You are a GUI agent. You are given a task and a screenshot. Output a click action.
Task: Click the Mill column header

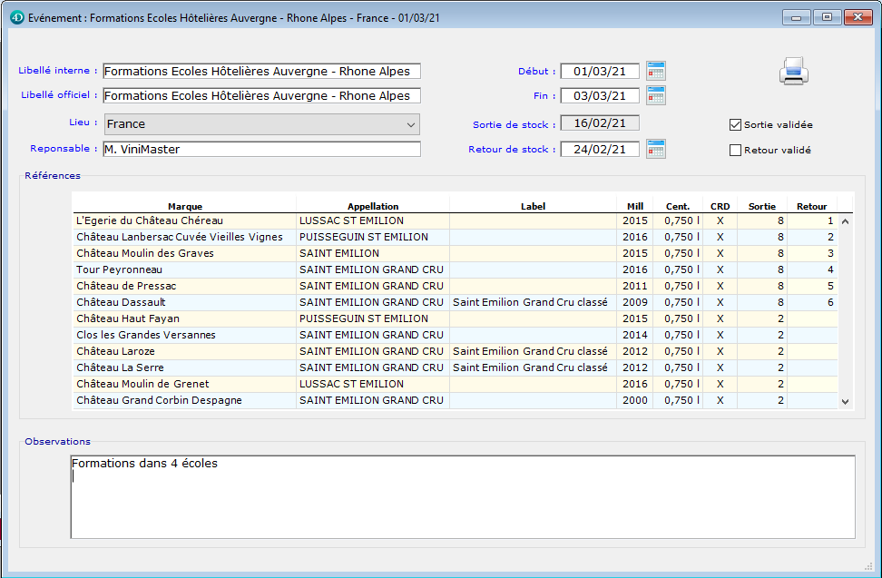633,206
